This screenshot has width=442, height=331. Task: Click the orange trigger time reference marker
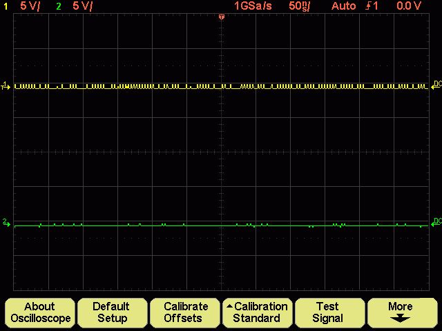click(222, 17)
